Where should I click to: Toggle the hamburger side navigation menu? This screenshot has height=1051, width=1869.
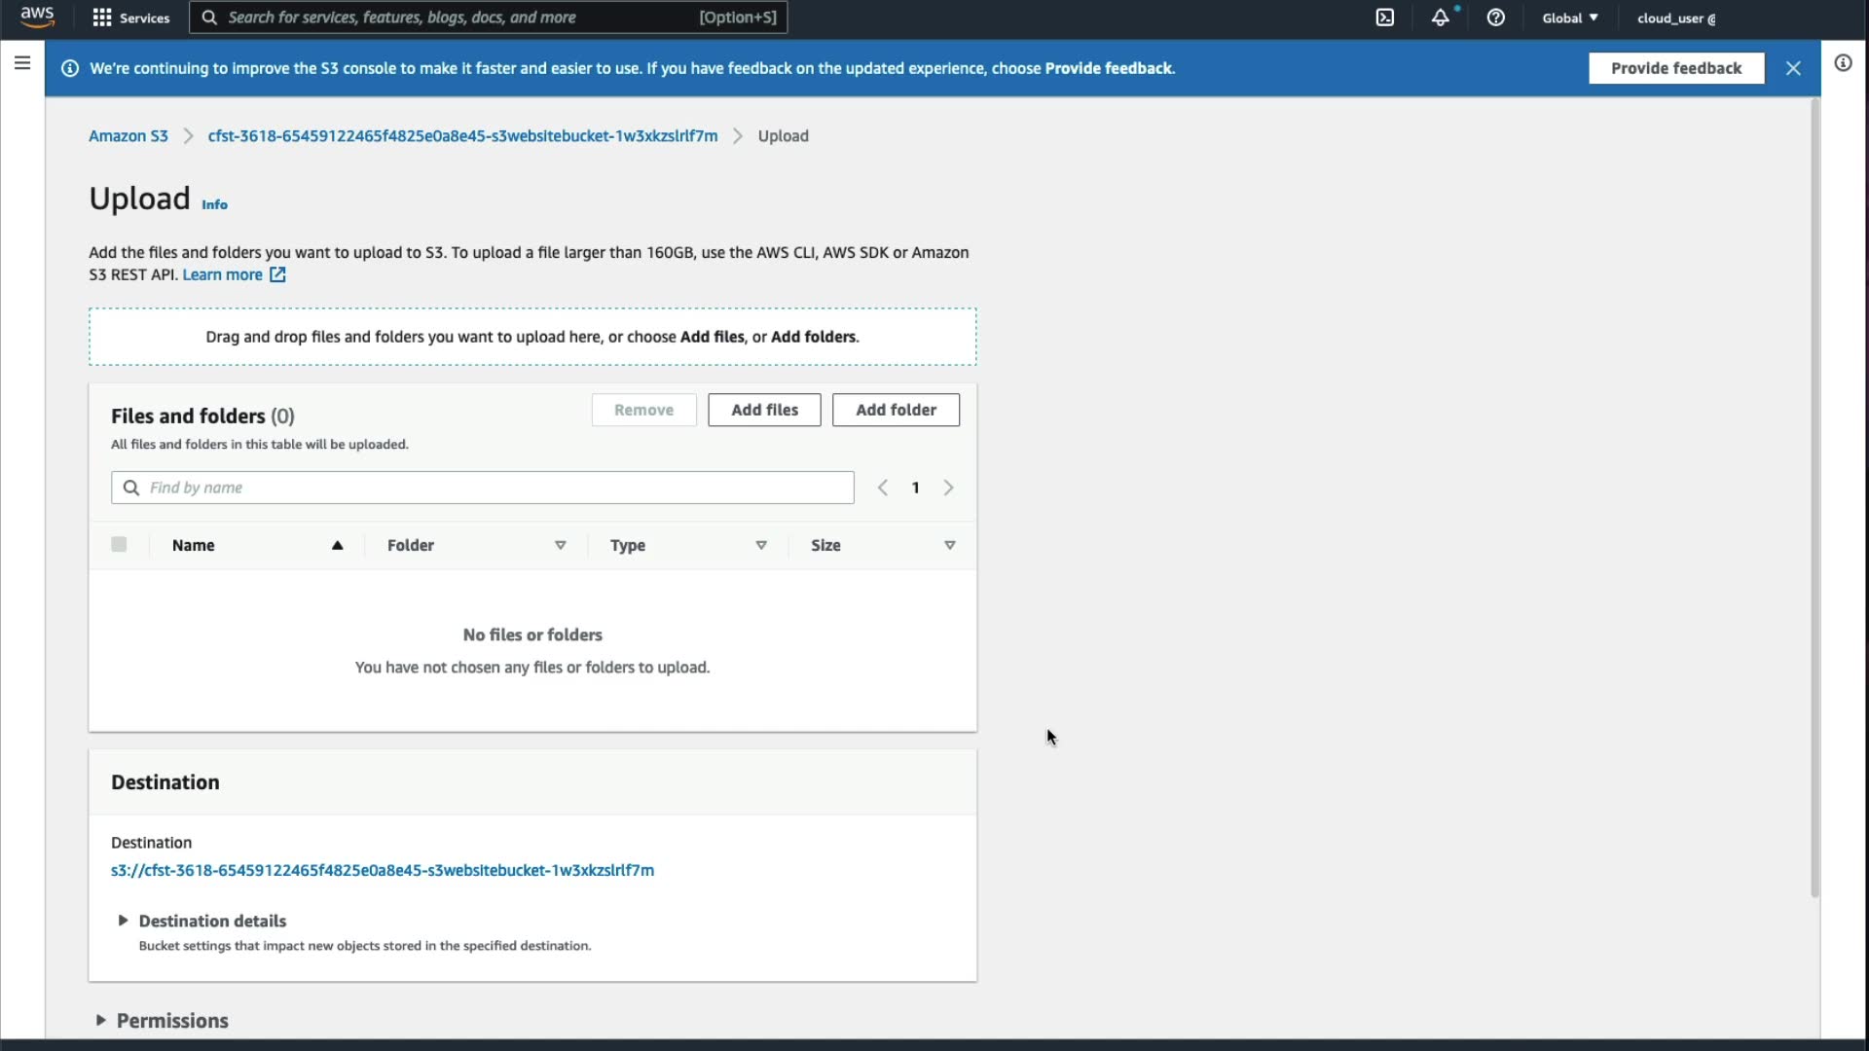(x=22, y=63)
